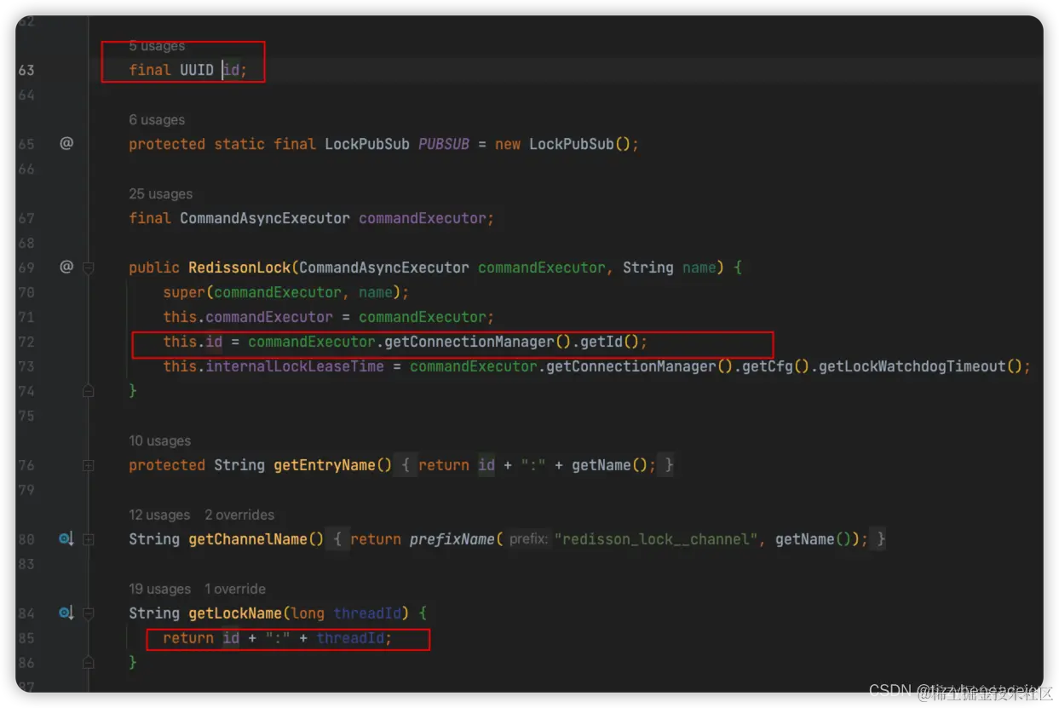Collapse the getLockName method fold marker
Image resolution: width=1059 pixels, height=708 pixels.
(x=88, y=613)
